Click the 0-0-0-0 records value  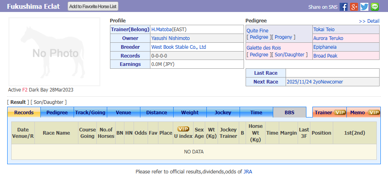click(159, 56)
